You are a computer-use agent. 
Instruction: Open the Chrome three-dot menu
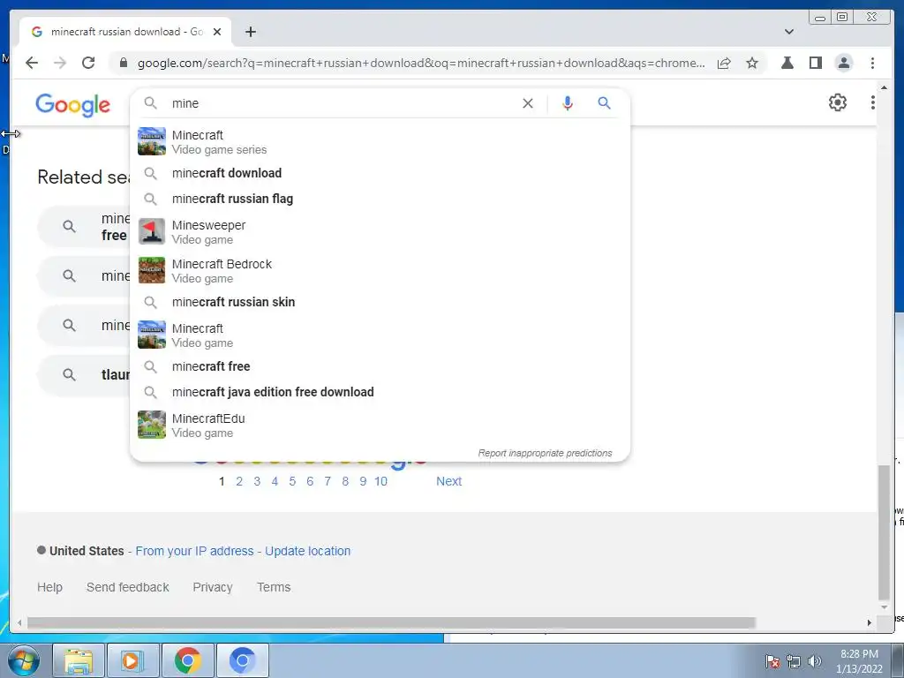click(872, 63)
